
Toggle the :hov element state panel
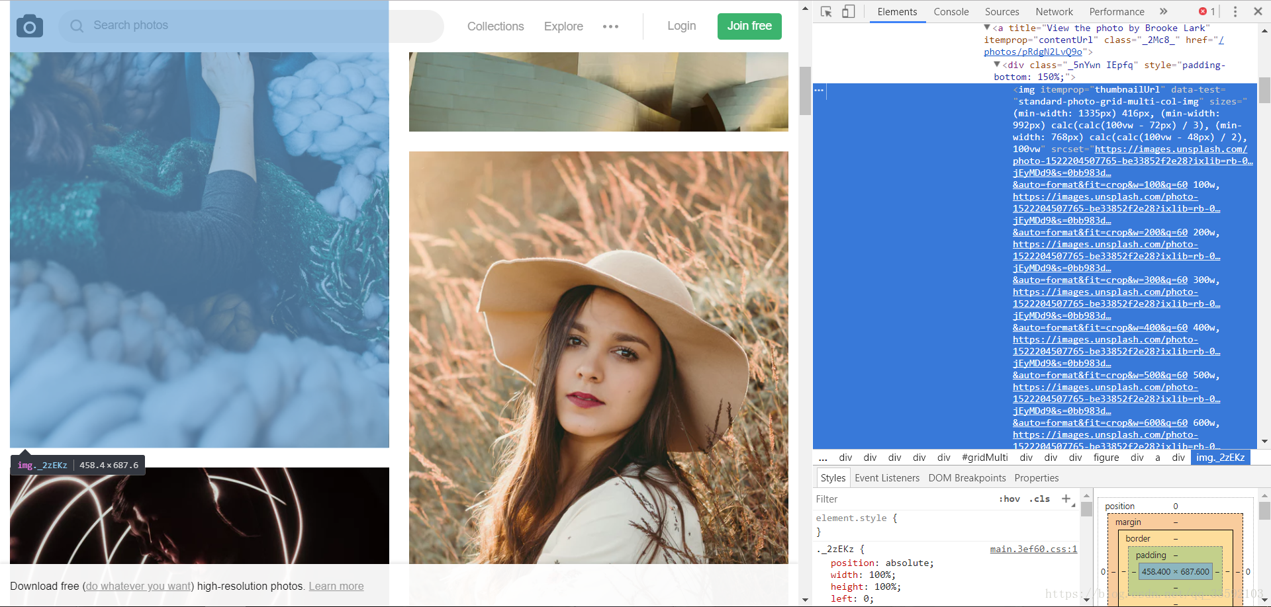1010,499
